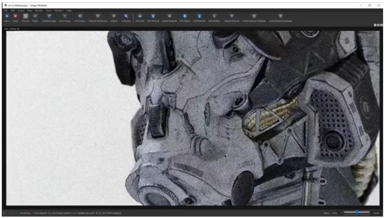Viewport: 384px width, 218px height.
Task: Enable the Pick Region tool
Action: coord(80,17)
